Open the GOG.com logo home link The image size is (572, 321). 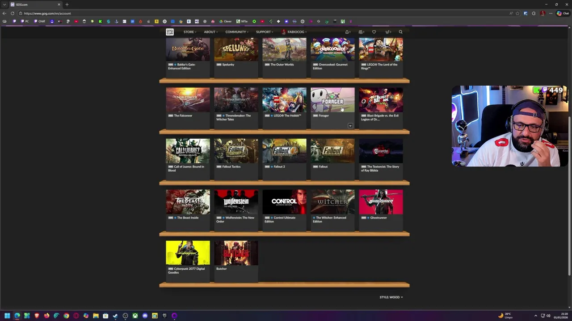click(170, 32)
